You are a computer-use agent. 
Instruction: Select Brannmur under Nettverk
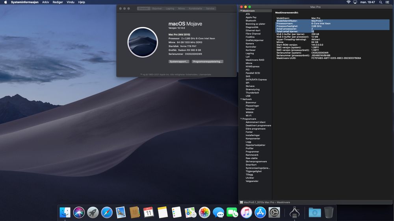click(251, 102)
